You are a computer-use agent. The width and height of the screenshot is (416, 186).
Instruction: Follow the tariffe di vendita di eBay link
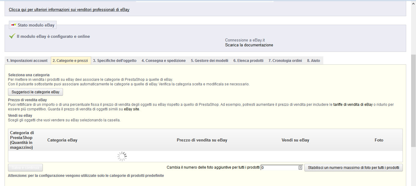tap(353, 105)
